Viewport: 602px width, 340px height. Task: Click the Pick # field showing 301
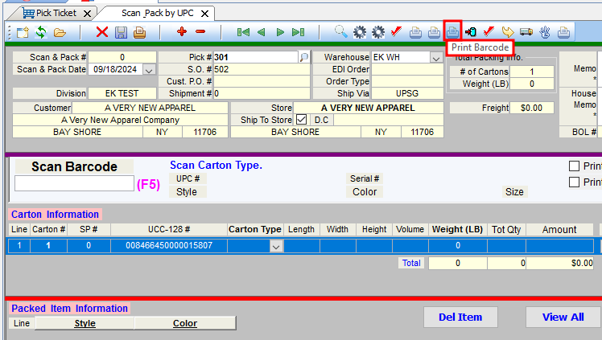[x=256, y=57]
